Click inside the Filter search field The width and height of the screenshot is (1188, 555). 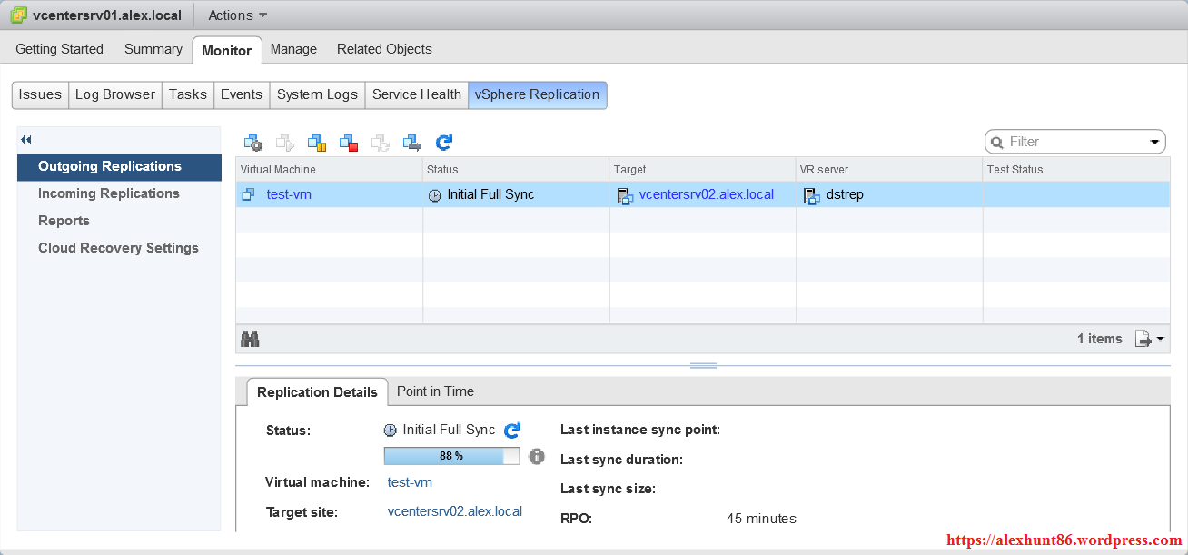pos(1072,142)
